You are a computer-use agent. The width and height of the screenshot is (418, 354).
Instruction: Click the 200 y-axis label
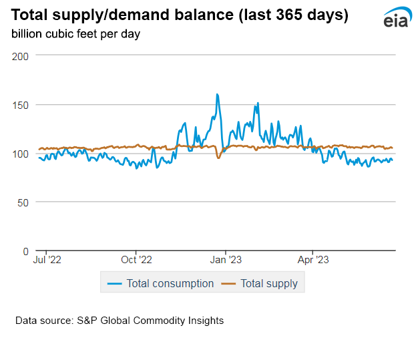(20, 57)
